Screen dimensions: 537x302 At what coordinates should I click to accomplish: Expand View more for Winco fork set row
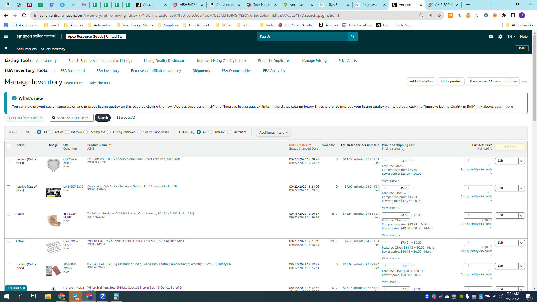point(391,259)
